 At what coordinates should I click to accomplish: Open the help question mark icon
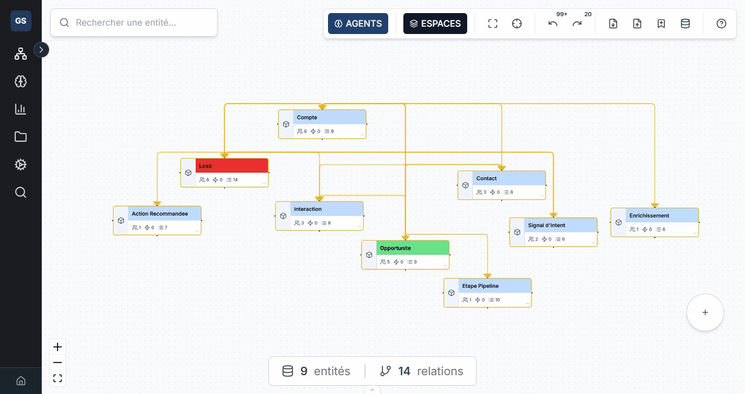tap(721, 24)
